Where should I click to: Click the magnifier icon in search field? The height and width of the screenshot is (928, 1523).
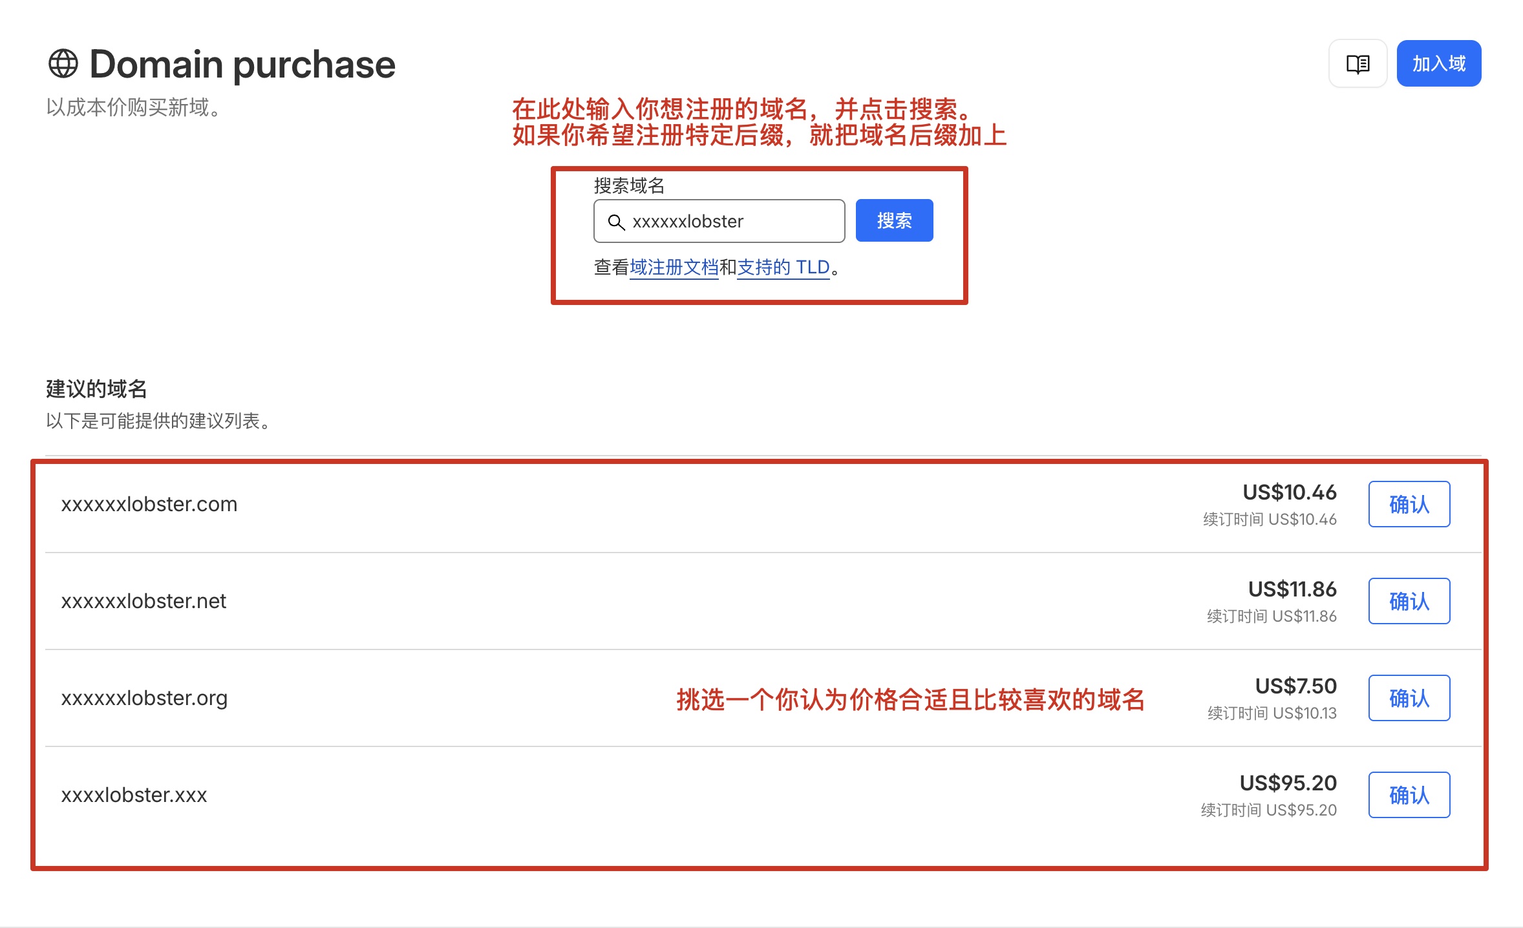click(x=617, y=221)
